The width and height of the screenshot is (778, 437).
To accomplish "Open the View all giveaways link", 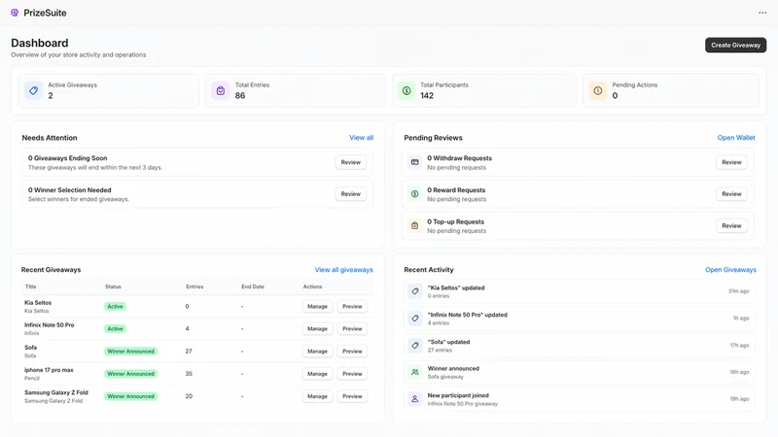I will pos(343,270).
